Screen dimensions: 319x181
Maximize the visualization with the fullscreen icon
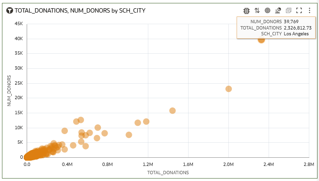pyautogui.click(x=299, y=10)
